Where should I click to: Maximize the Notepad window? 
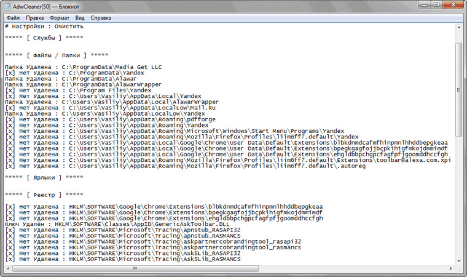click(437, 5)
